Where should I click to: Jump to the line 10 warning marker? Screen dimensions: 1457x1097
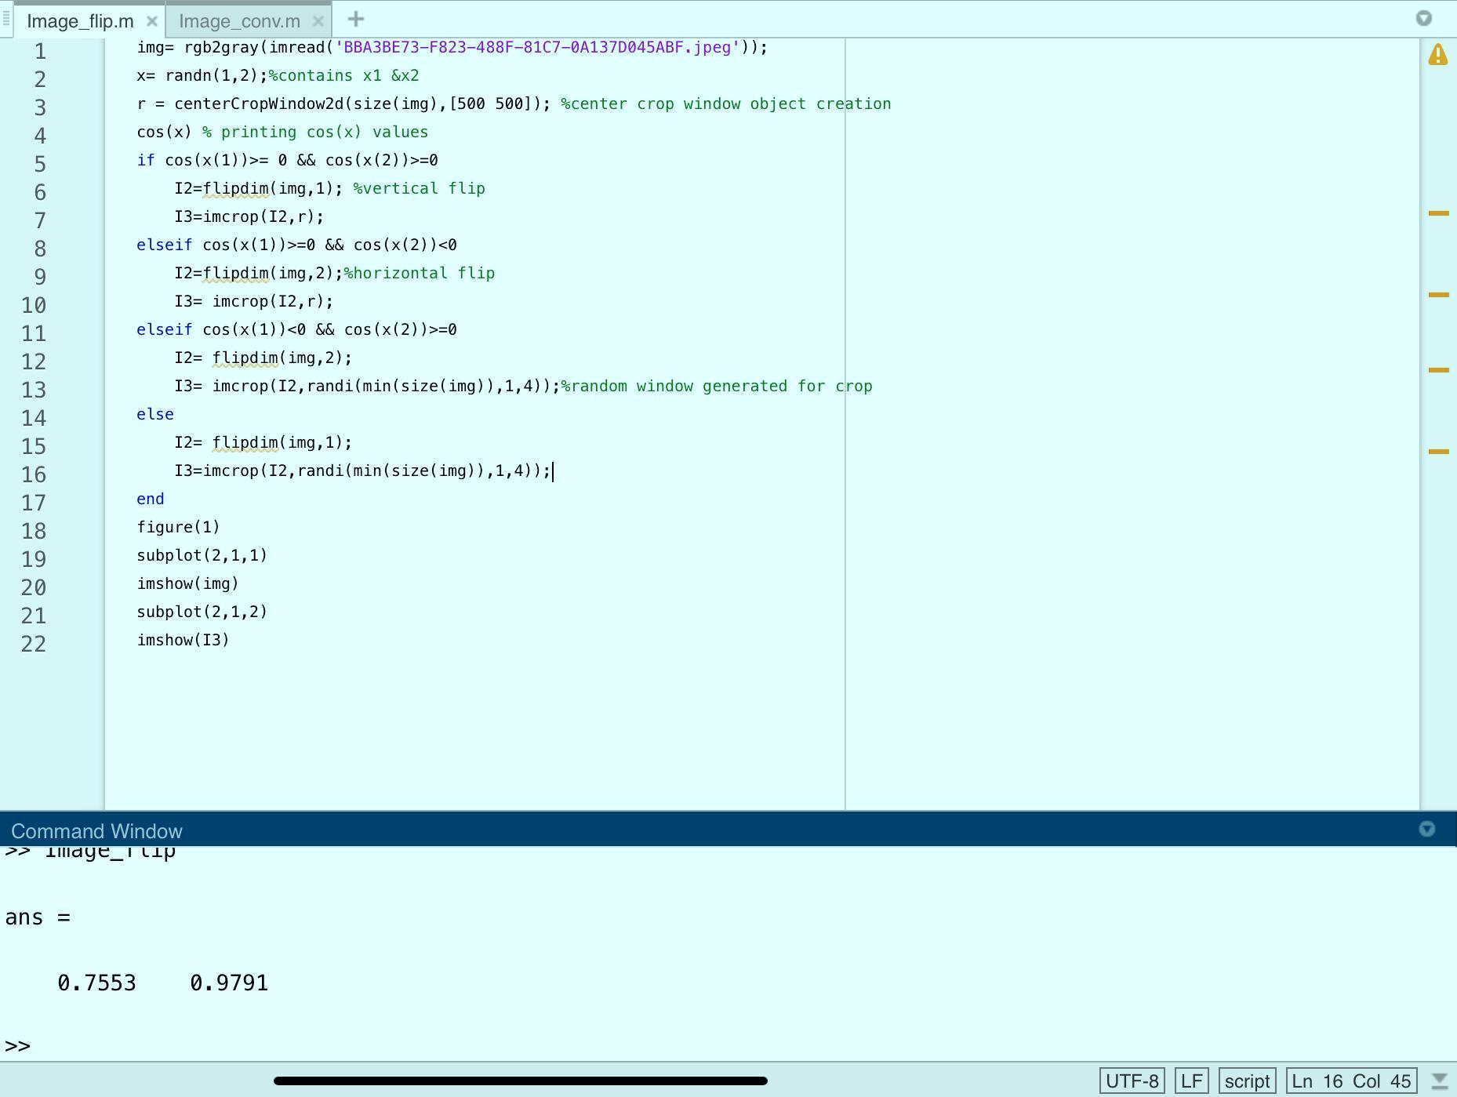coord(1438,295)
